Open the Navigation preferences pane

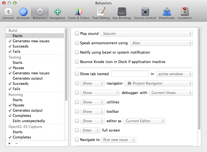pos(57,13)
